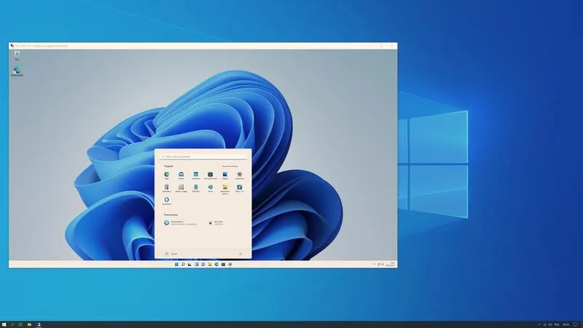The height and width of the screenshot is (328, 583).
Task: Open Task View in the VM taskbar
Action: (189, 265)
